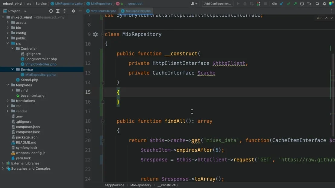
Task: Go to next highlighted error arrow
Action: (332, 18)
